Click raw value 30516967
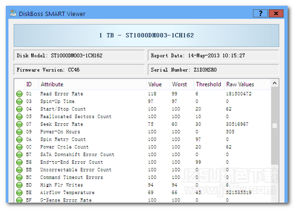The width and height of the screenshot is (294, 209). [x=237, y=124]
